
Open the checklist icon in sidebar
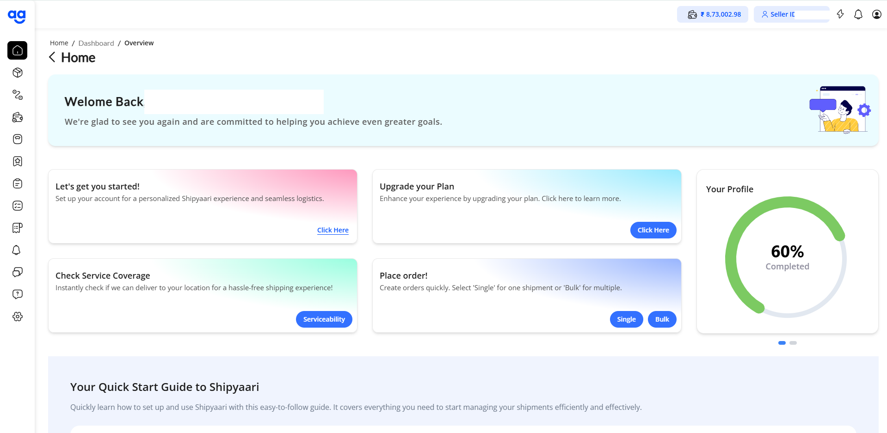click(x=18, y=206)
